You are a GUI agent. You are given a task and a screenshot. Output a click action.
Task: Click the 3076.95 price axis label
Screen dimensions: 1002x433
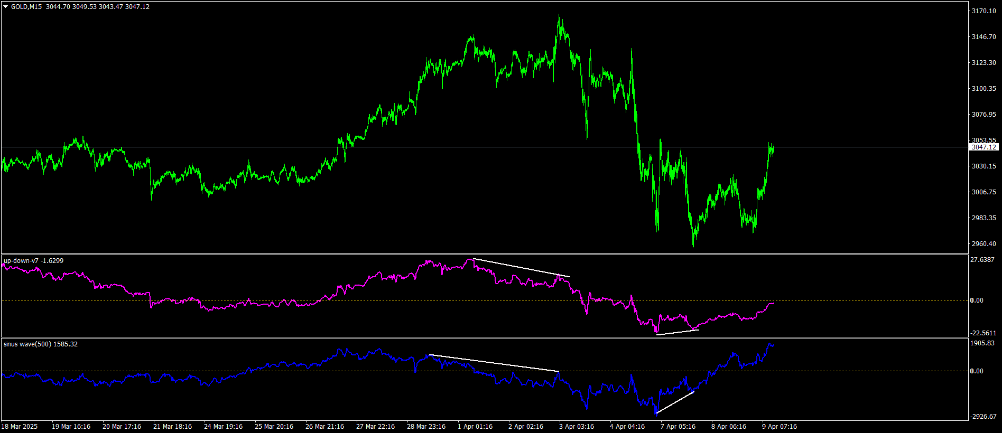tap(984, 115)
